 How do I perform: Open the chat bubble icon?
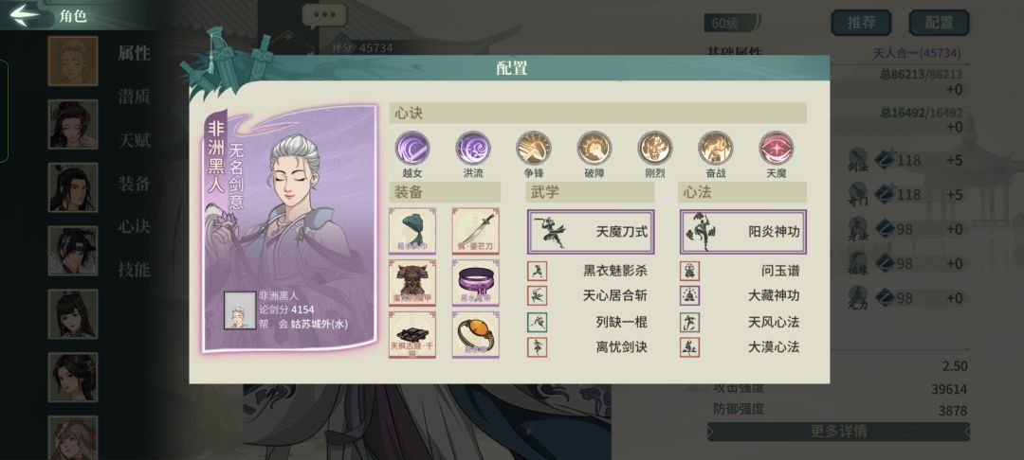click(x=324, y=16)
